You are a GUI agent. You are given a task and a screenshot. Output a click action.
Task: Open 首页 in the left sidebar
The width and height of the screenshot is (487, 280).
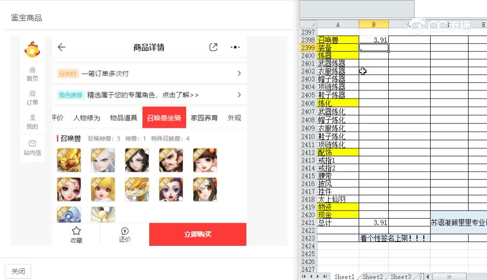pos(32,74)
